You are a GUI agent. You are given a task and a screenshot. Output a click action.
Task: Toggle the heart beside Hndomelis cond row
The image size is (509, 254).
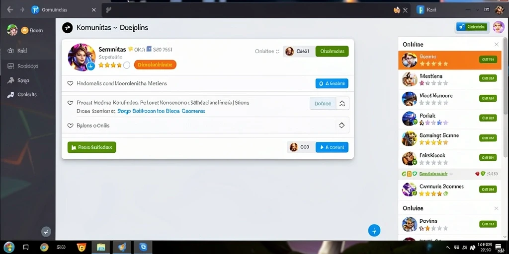tap(70, 83)
